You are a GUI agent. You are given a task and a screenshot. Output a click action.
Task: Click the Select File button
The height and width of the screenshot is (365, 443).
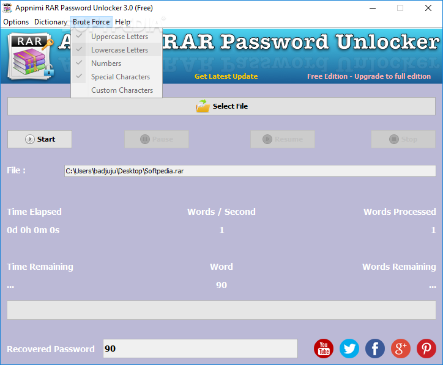tap(221, 106)
